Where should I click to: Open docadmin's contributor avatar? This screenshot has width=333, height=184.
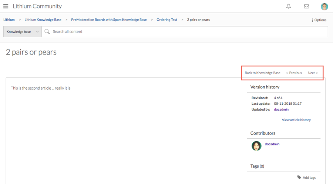(x=256, y=146)
